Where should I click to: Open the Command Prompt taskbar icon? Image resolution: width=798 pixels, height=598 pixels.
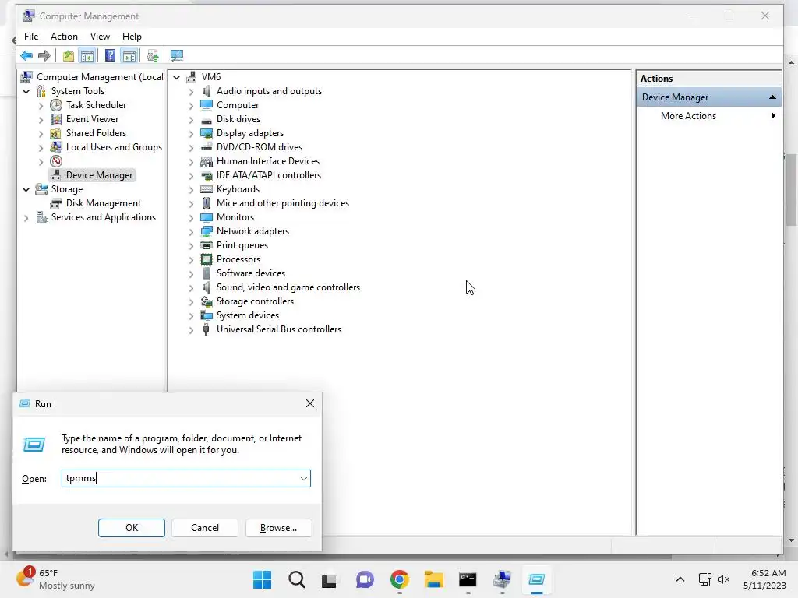[468, 579]
